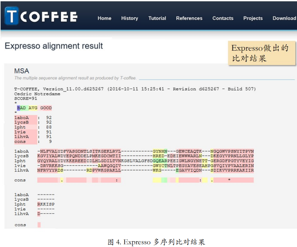297x247 pixels.
Task: Select References in the navigation bar
Action: [x=189, y=18]
